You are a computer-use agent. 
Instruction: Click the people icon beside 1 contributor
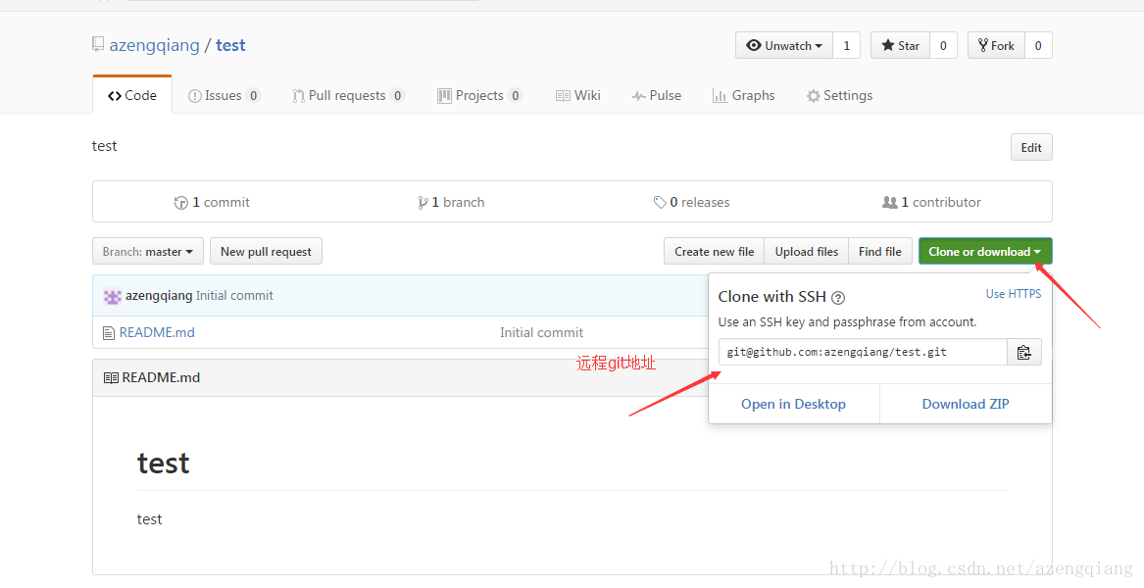pyautogui.click(x=889, y=202)
